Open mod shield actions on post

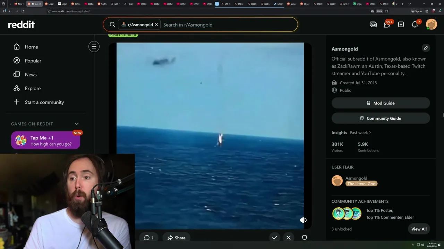coord(305,238)
